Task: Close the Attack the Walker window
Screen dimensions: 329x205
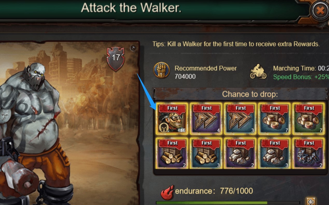Action: click(x=320, y=11)
